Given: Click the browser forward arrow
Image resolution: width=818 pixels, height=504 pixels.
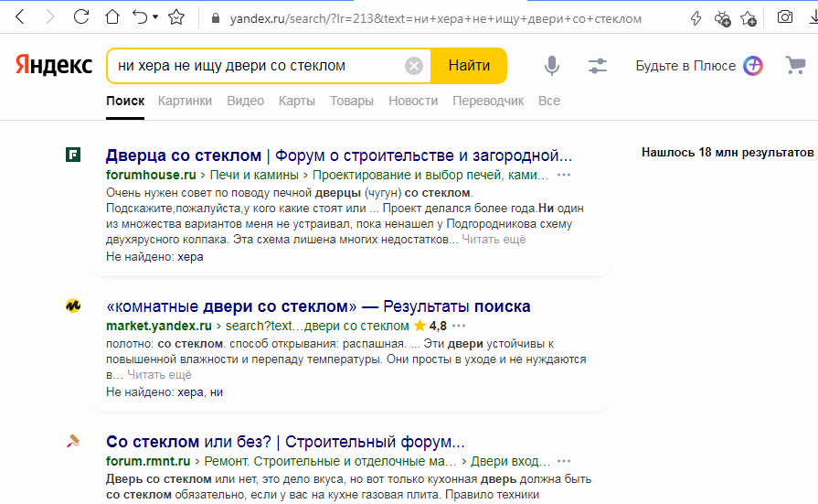Looking at the screenshot, I should 50,17.
